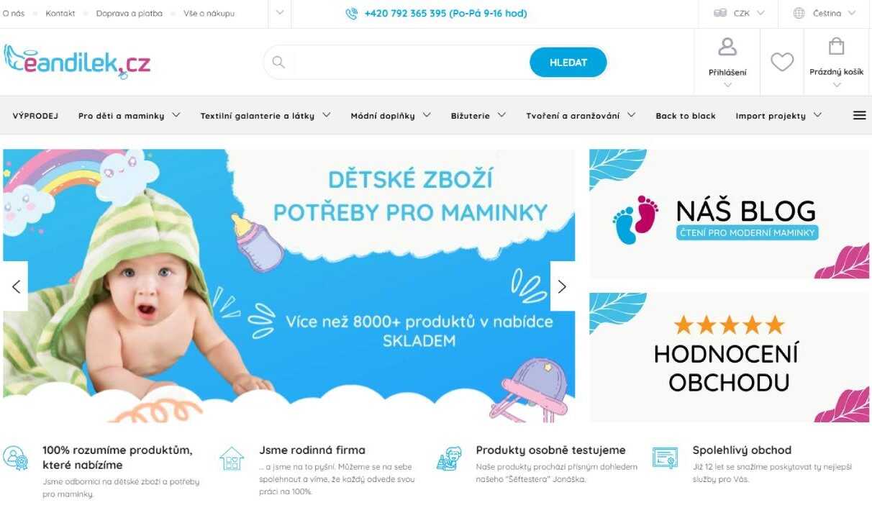Open the VÝPRODEJ menu item
The height and width of the screenshot is (518, 872).
(35, 115)
